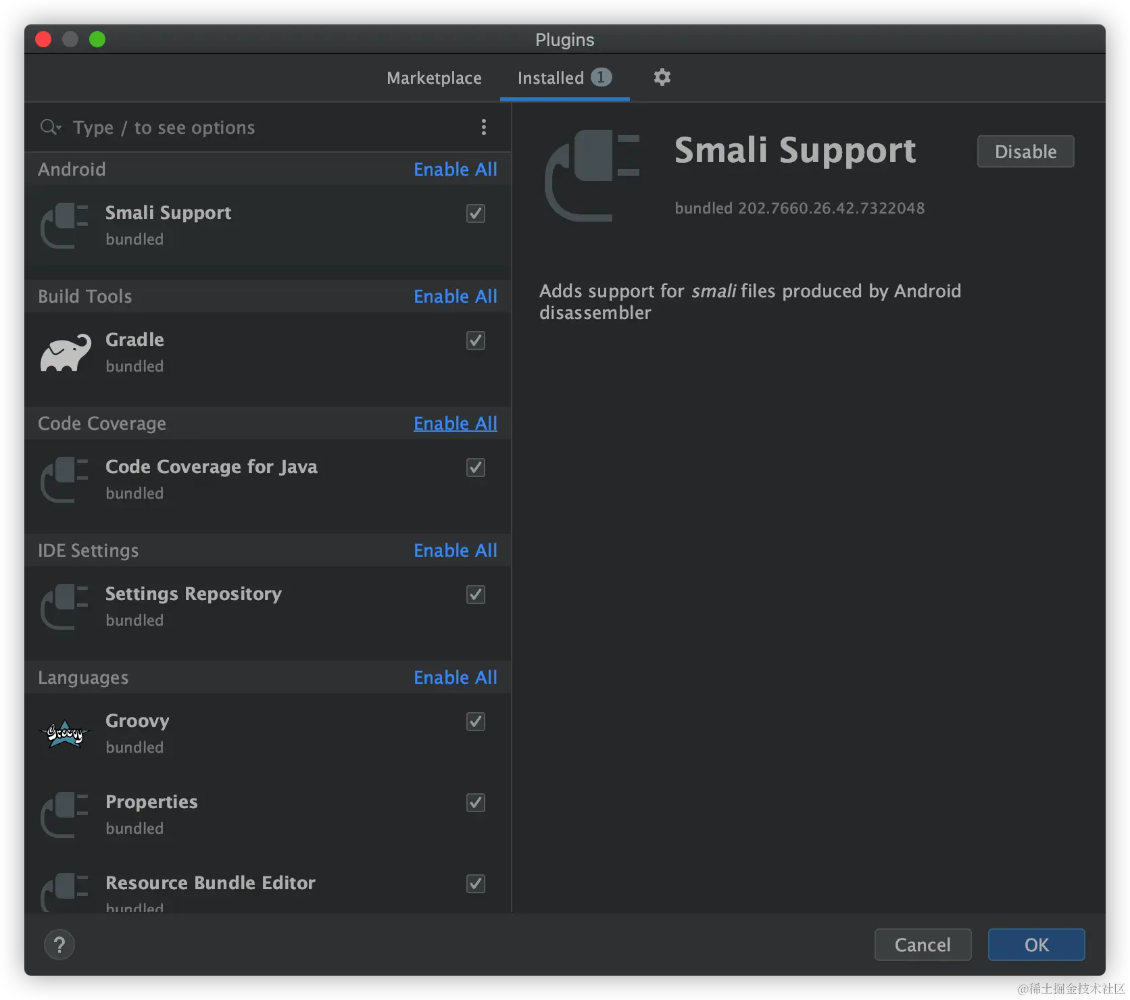Uncheck the Gradle checkbox
This screenshot has height=1000, width=1130.
pyautogui.click(x=475, y=341)
